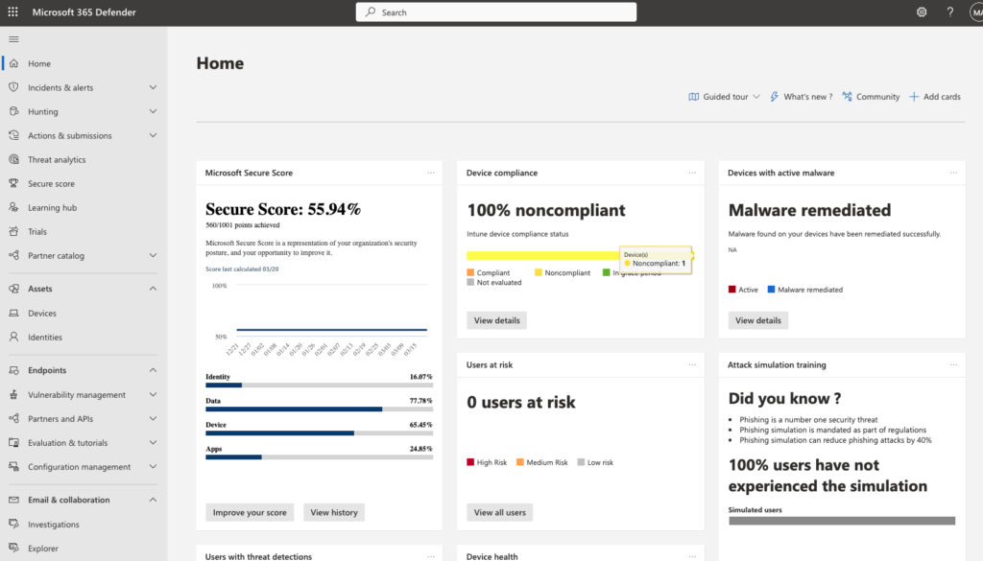
Task: Click Add cards button
Action: pos(935,97)
